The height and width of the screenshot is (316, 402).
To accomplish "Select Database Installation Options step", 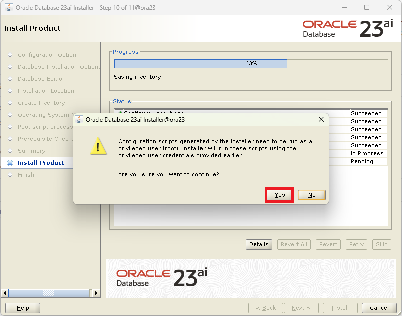I will pos(59,67).
